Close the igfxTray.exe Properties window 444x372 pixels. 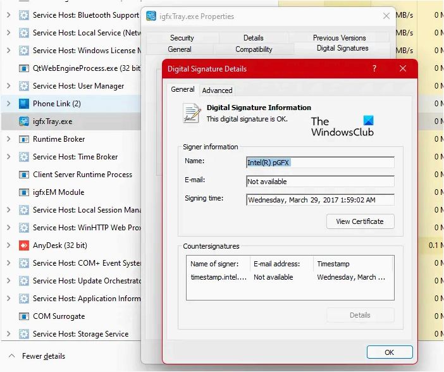point(386,16)
